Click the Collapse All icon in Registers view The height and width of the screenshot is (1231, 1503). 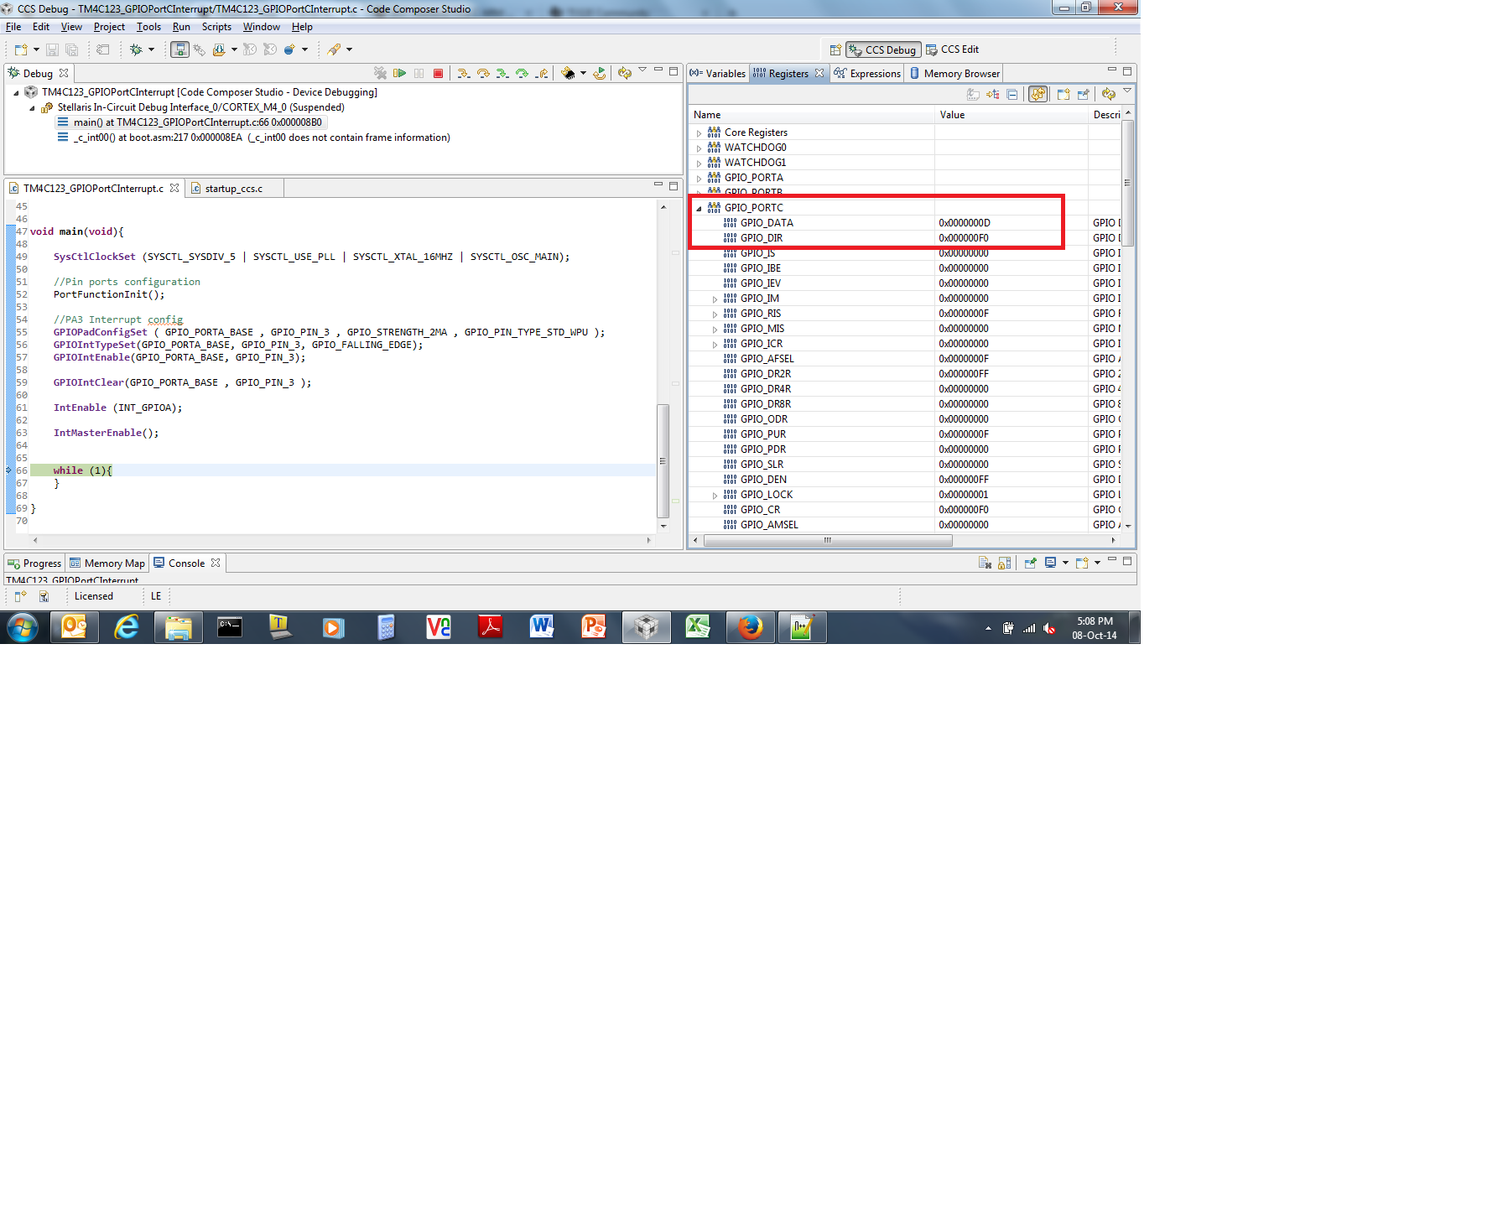click(x=1012, y=94)
